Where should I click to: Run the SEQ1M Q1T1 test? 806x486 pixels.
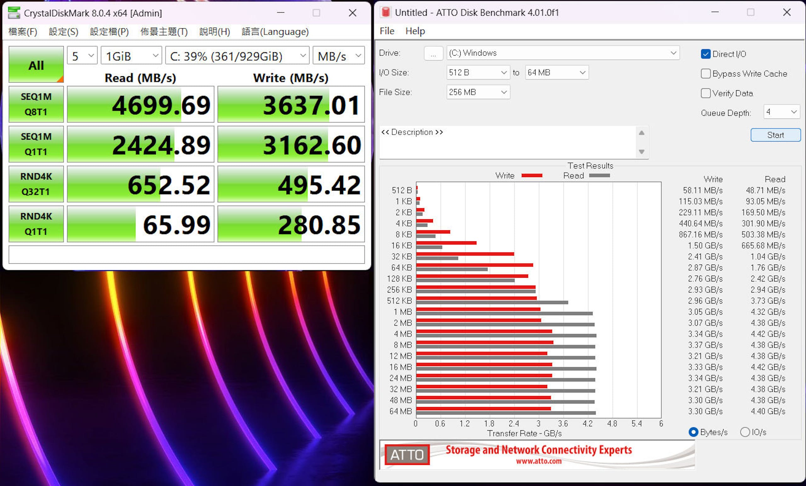click(x=36, y=144)
